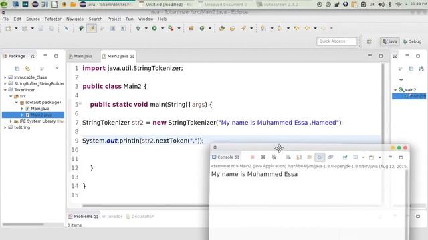
Task: Expand the StringBuffer_StringBuilder project
Action: click(x=5, y=83)
